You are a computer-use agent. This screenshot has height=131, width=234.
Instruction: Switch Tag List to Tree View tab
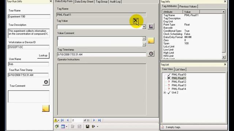pos(167,69)
